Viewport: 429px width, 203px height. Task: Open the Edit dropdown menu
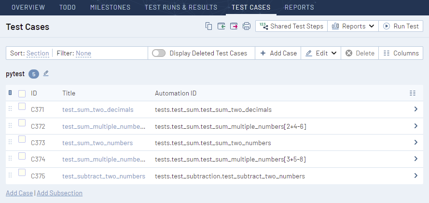click(320, 53)
